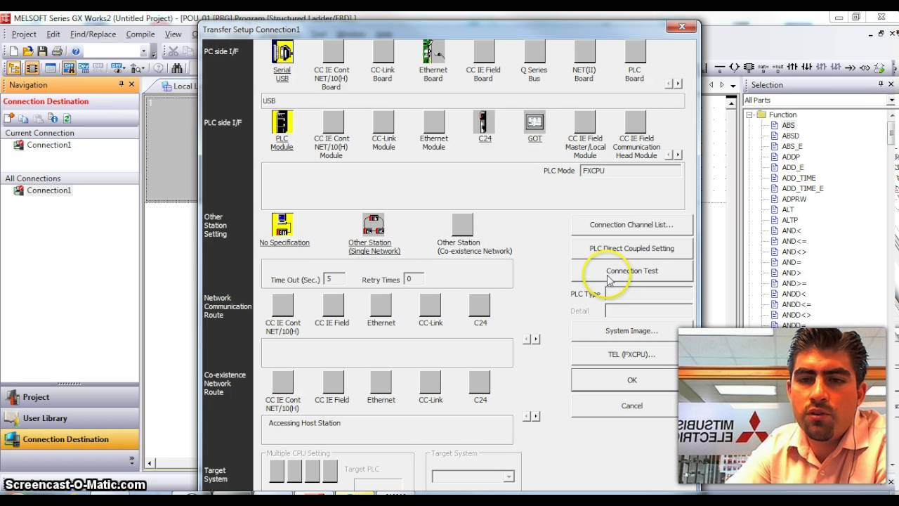Click the connection property info icon
The width and height of the screenshot is (899, 506).
pyautogui.click(x=53, y=119)
